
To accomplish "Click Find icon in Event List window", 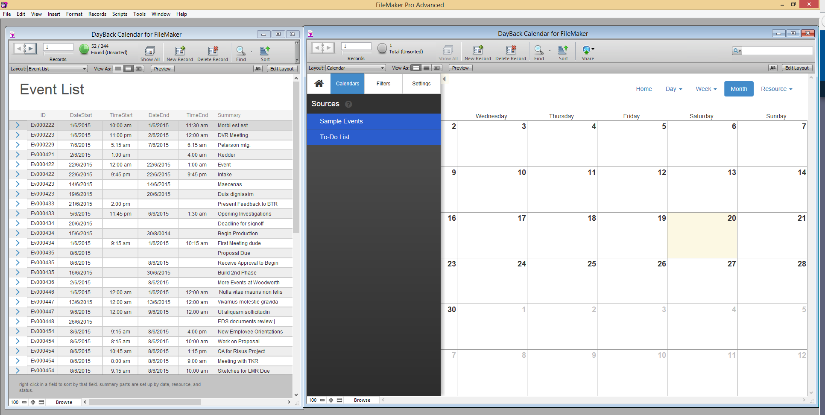I will coord(241,51).
